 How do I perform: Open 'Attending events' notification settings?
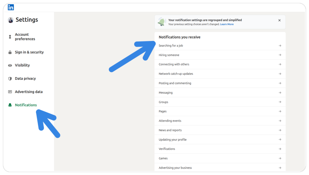coord(220,121)
